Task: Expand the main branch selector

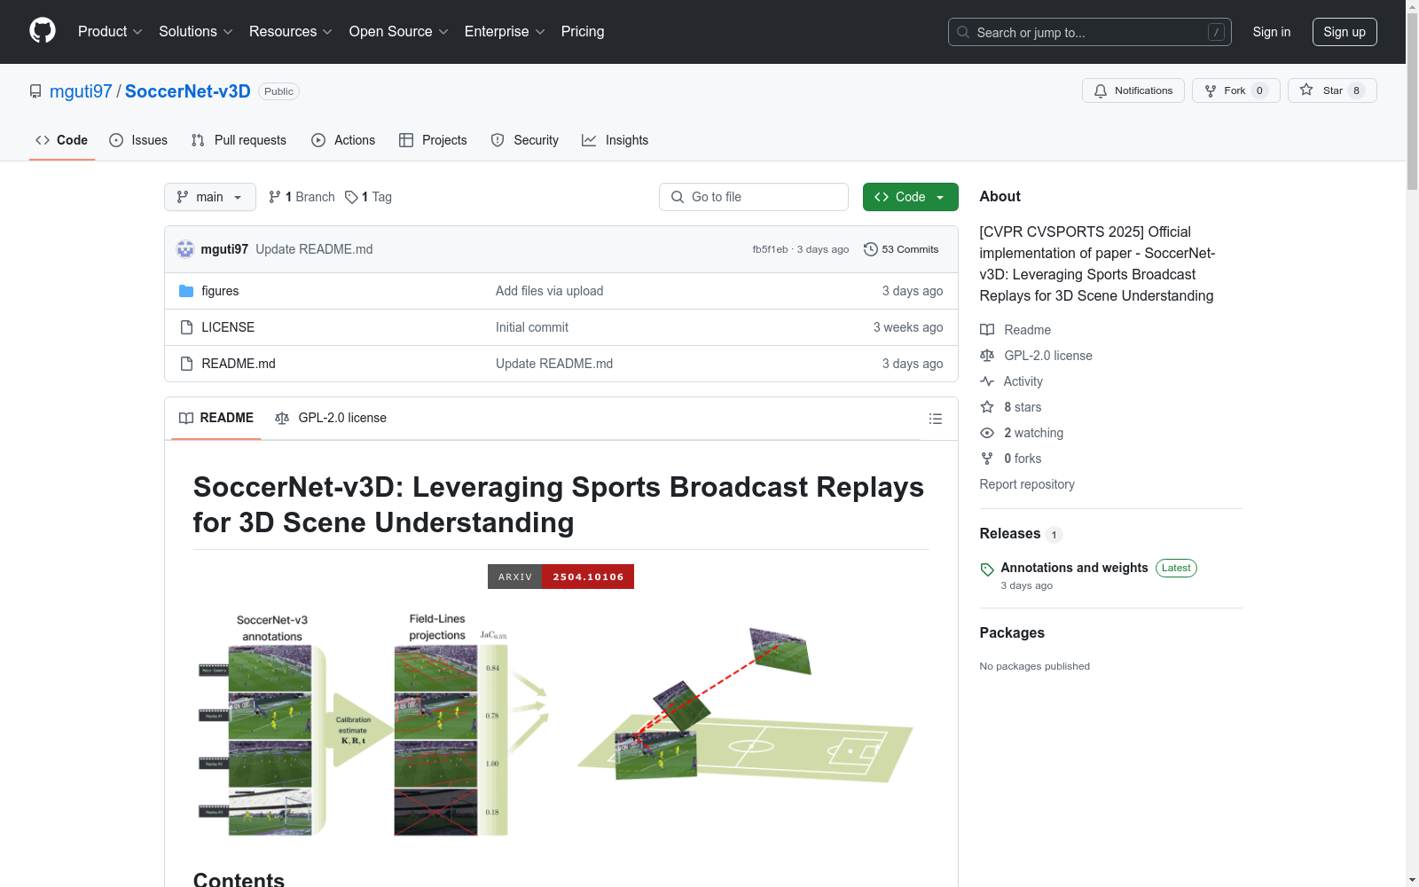Action: (209, 197)
